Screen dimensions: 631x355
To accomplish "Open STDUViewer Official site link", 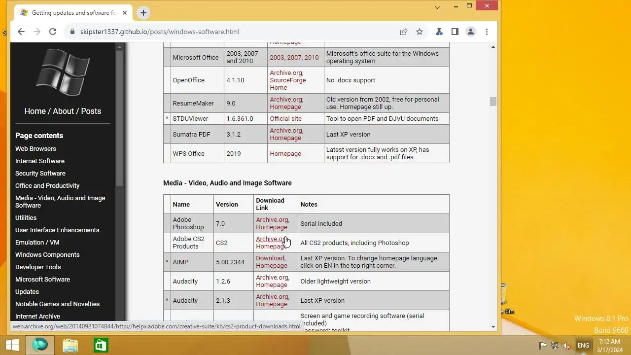I will 285,118.
